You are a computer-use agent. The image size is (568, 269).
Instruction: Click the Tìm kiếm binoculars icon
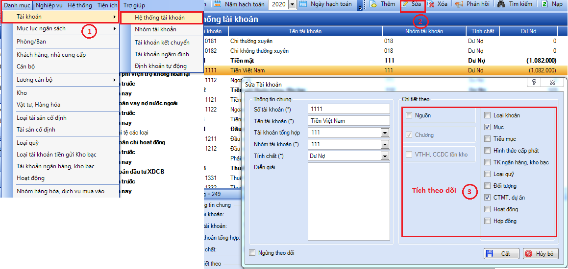click(x=501, y=4)
